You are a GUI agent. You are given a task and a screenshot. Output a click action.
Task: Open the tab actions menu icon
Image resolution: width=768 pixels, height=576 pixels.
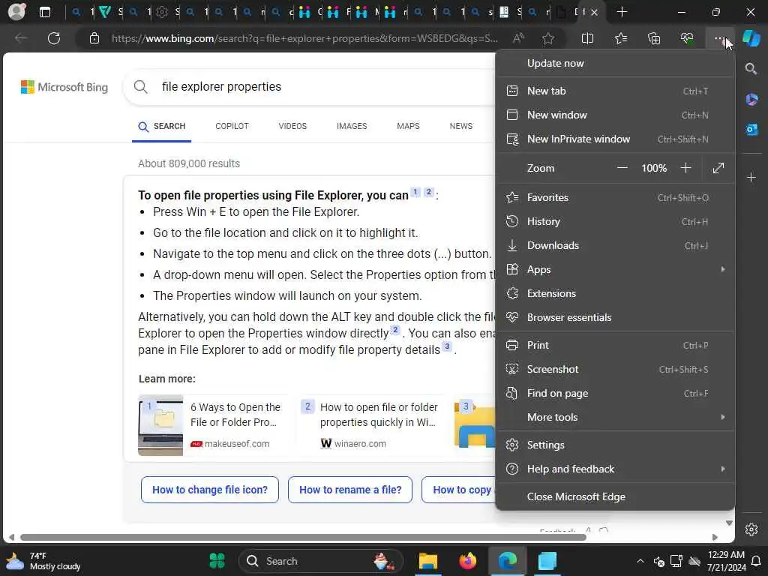click(x=44, y=12)
